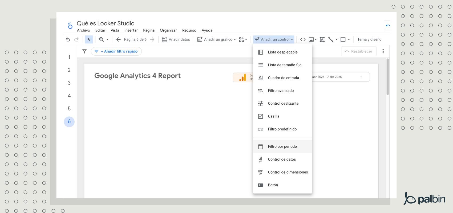Open Añadir un gráfico dropdown
The width and height of the screenshot is (453, 213).
[217, 39]
